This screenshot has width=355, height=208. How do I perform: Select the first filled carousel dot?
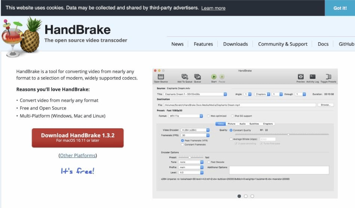click(239, 196)
